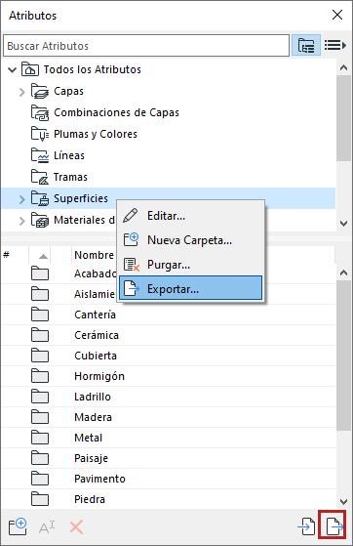Select the Hormigón row name
Viewport: 353px width, 546px height.
click(x=99, y=376)
